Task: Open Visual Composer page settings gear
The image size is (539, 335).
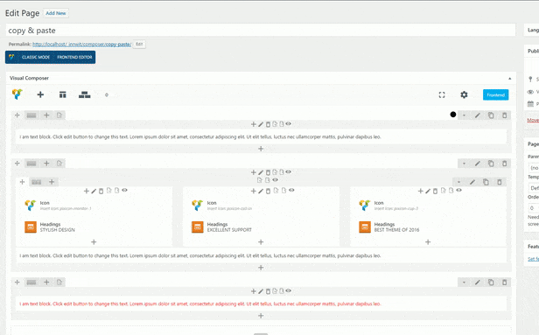Action: (464, 94)
